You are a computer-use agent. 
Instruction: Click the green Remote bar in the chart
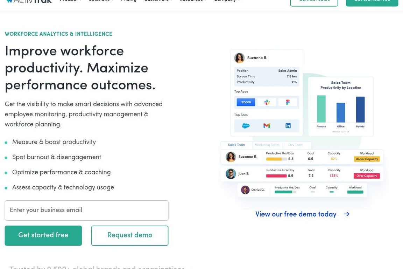pos(321,109)
